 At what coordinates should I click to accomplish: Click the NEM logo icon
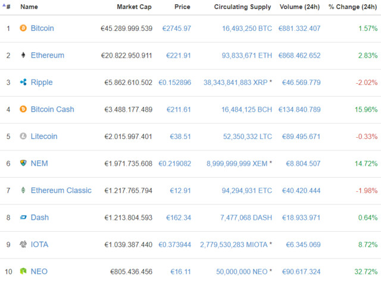click(23, 163)
